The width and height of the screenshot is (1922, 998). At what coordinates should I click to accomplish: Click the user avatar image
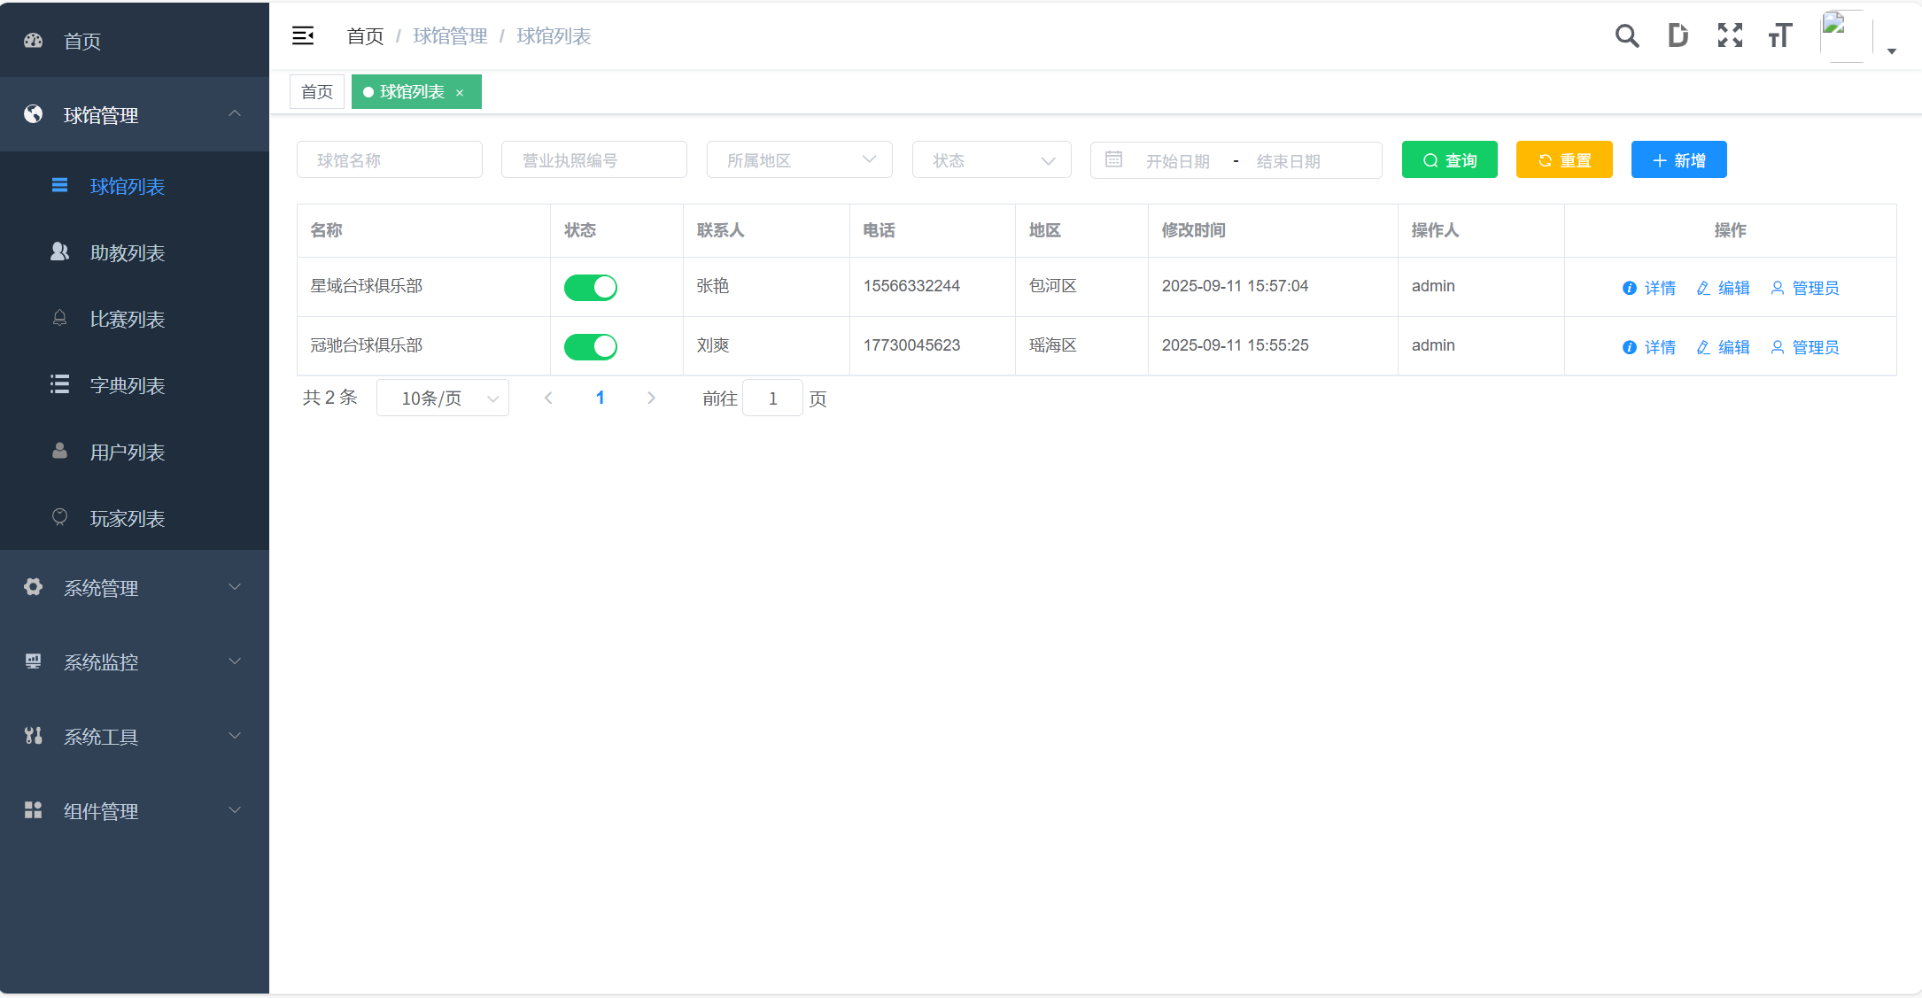tap(1846, 35)
